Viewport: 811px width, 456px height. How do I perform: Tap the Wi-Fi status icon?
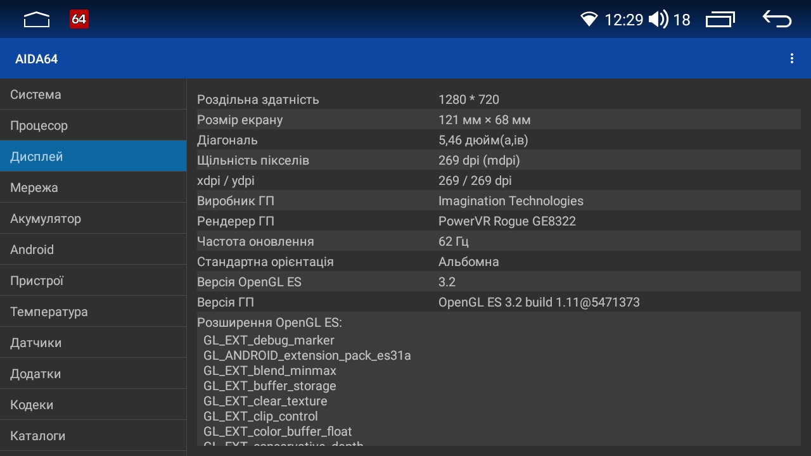pos(589,20)
